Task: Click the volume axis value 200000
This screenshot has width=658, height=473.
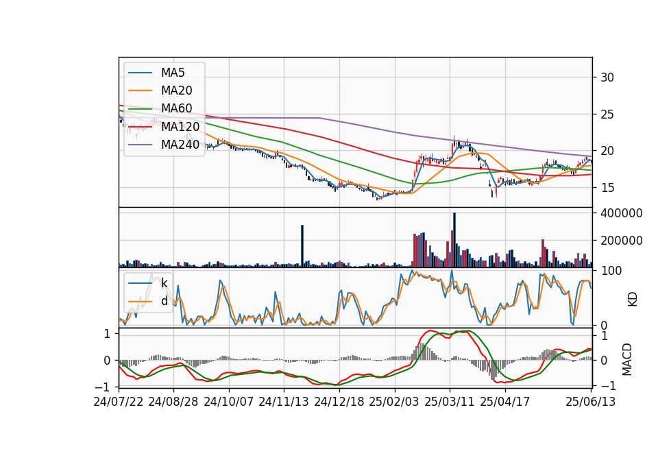Action: click(622, 241)
